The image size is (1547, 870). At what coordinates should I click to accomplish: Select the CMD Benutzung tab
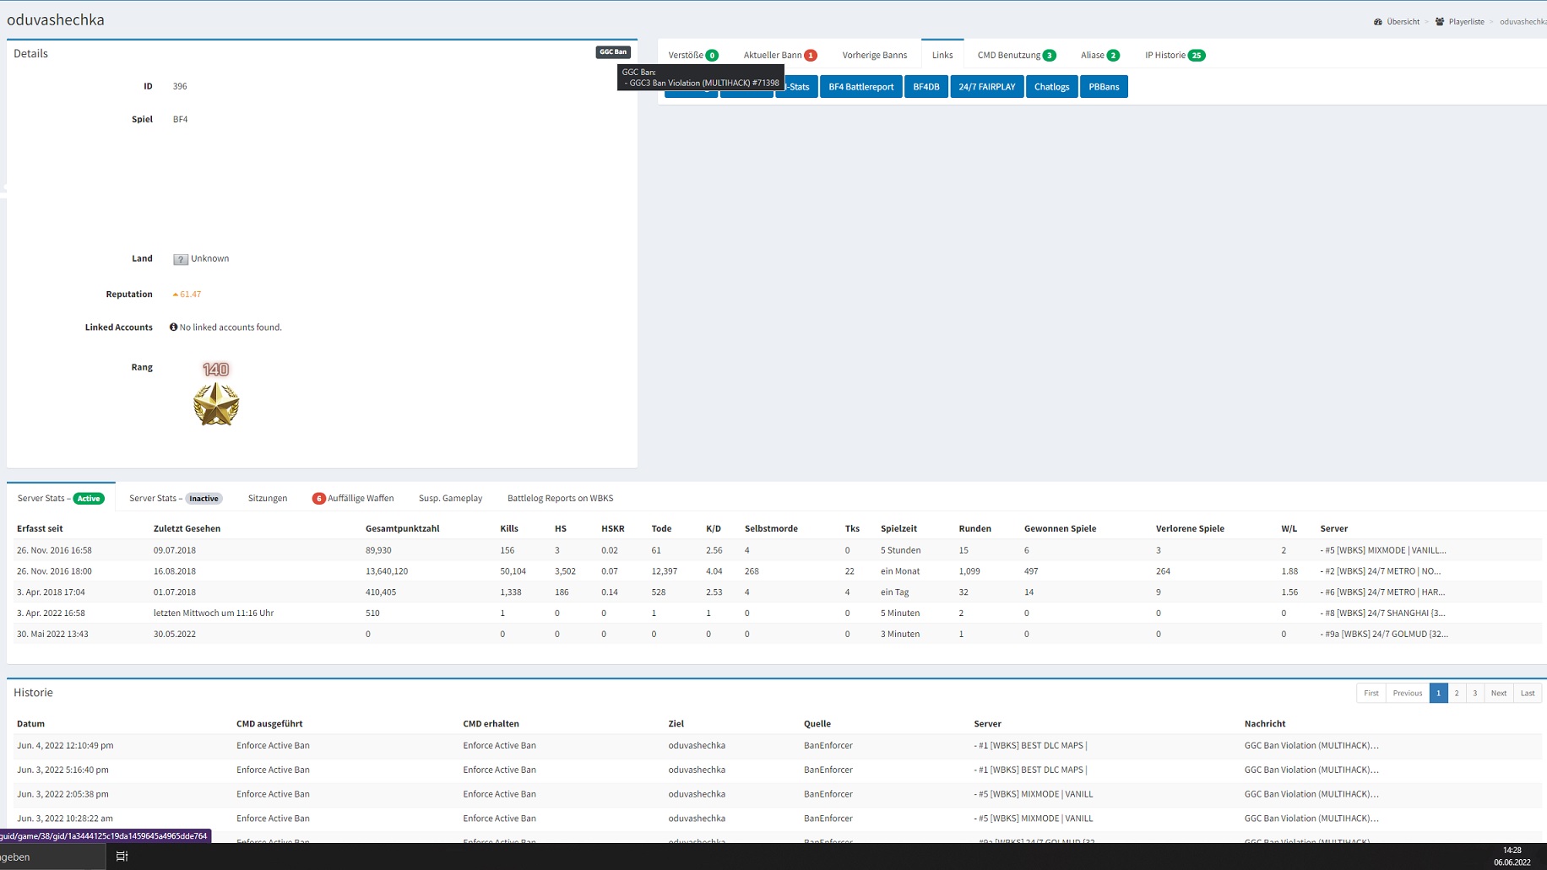point(1016,55)
